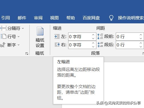
Task: Click the 缩进 indent heading label
Action: [x=57, y=28]
